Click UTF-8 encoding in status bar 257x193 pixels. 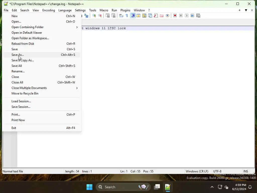[217, 171]
